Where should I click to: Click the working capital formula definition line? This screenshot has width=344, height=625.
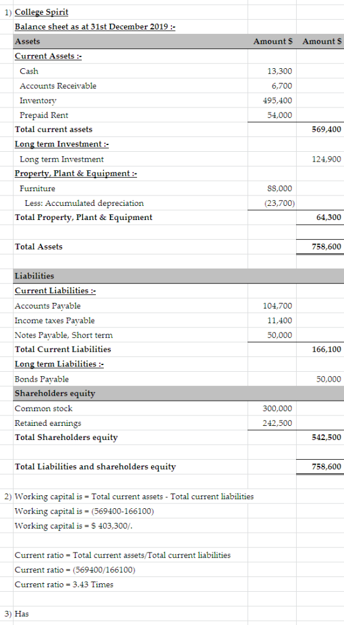pos(135,497)
